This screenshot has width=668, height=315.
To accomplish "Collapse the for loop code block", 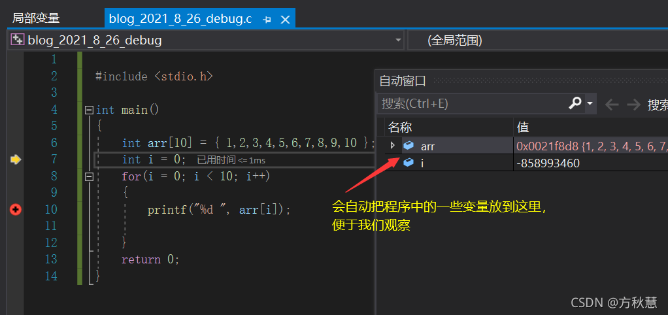I will click(x=89, y=176).
